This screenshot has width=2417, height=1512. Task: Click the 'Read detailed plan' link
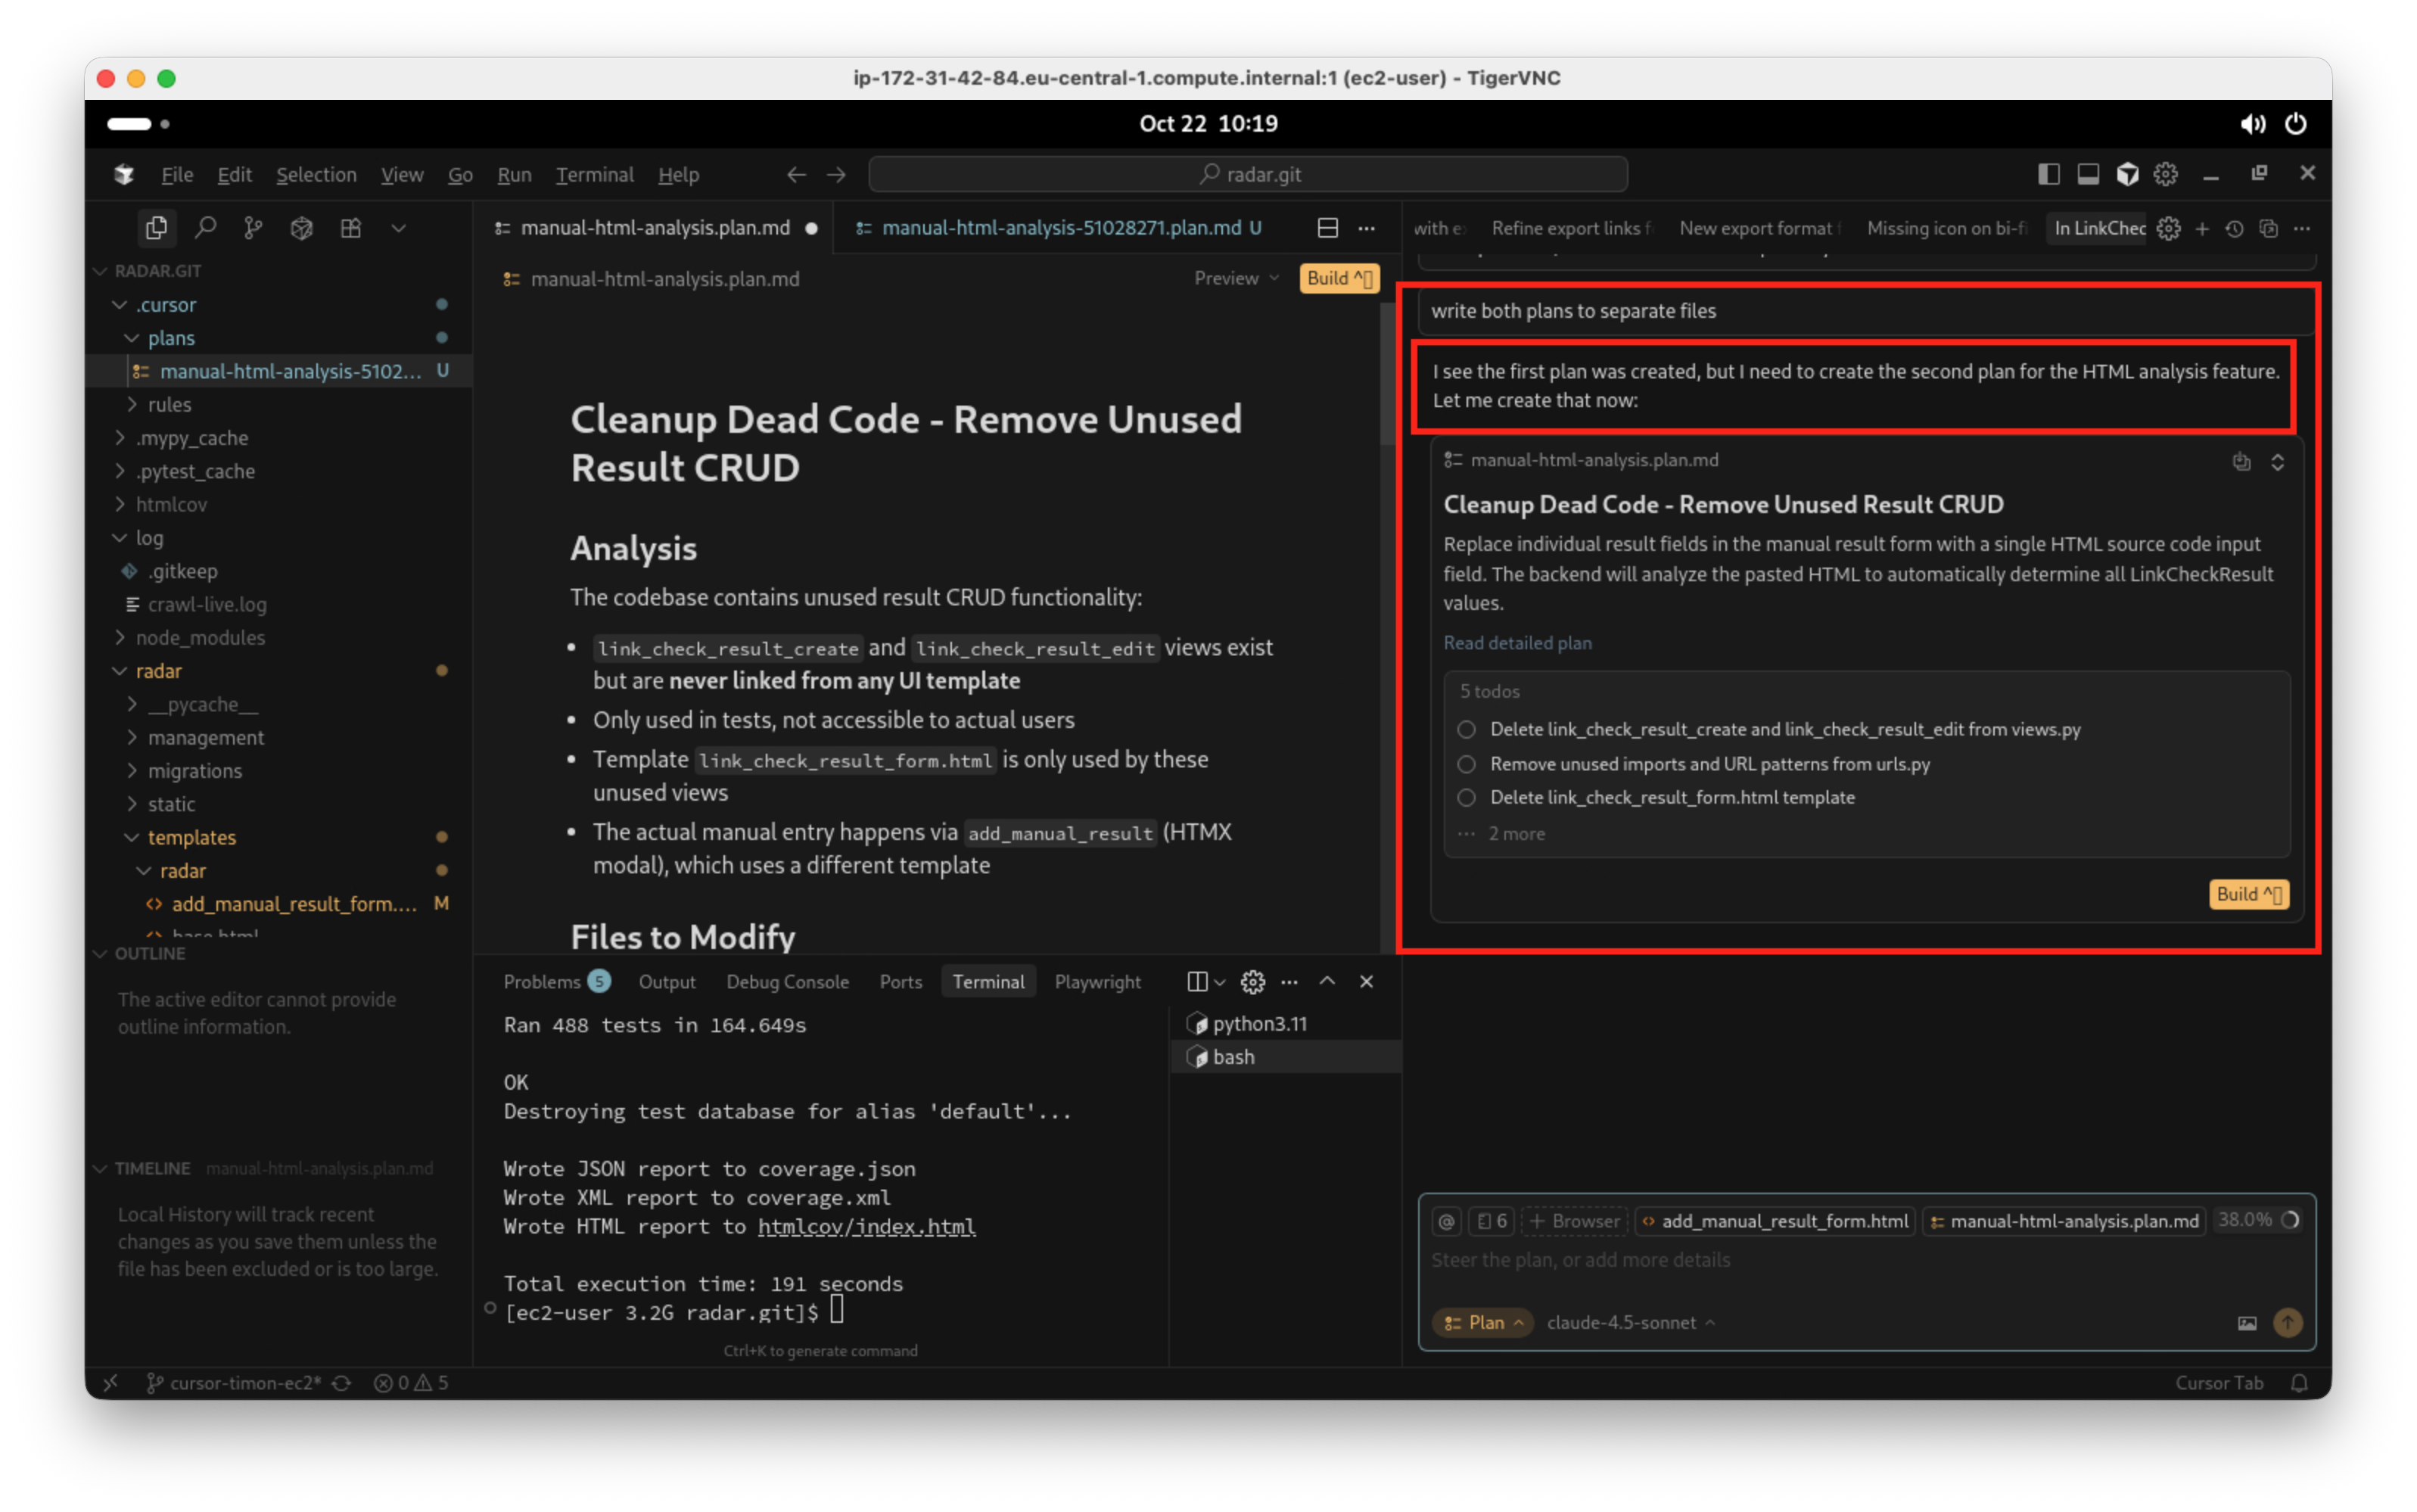tap(1517, 643)
